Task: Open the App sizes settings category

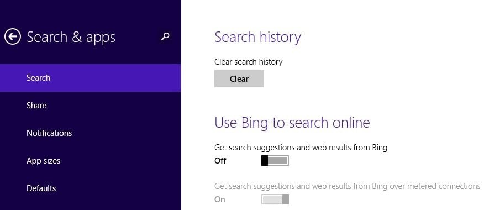Action: tap(90, 161)
